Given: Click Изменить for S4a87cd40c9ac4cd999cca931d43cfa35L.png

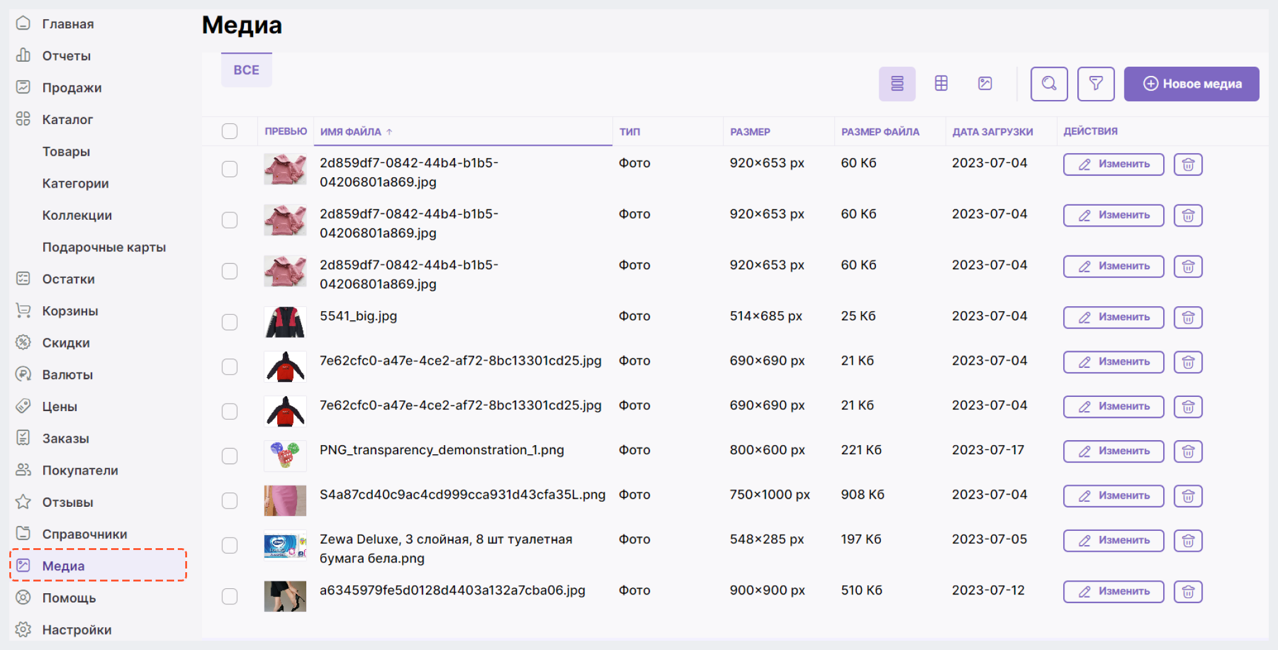Looking at the screenshot, I should [1113, 496].
